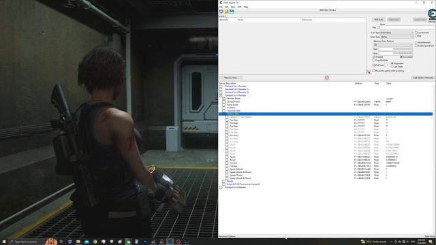Screen dimensions: 436x245
Task: Open Cheat Engine Settings logo
Action: pyautogui.click(x=432, y=15)
